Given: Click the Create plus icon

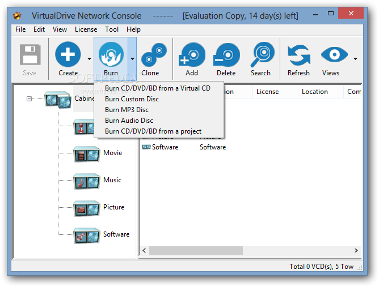Looking at the screenshot, I should pos(68,54).
